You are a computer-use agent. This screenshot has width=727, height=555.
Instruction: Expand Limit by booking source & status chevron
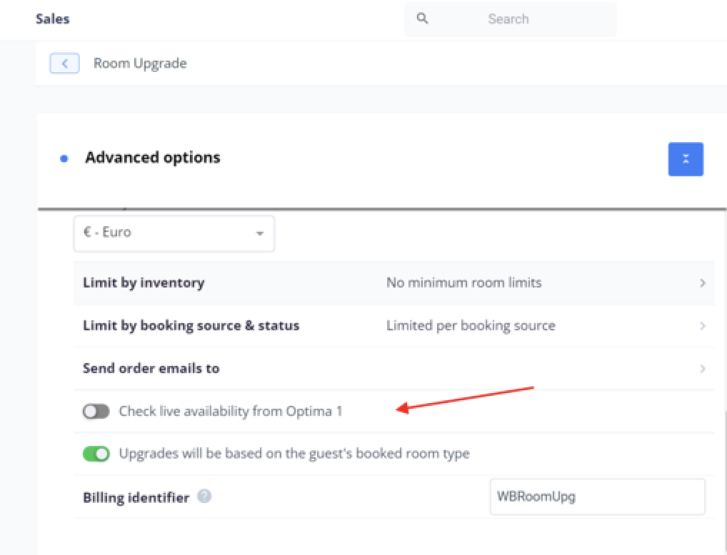(x=703, y=326)
